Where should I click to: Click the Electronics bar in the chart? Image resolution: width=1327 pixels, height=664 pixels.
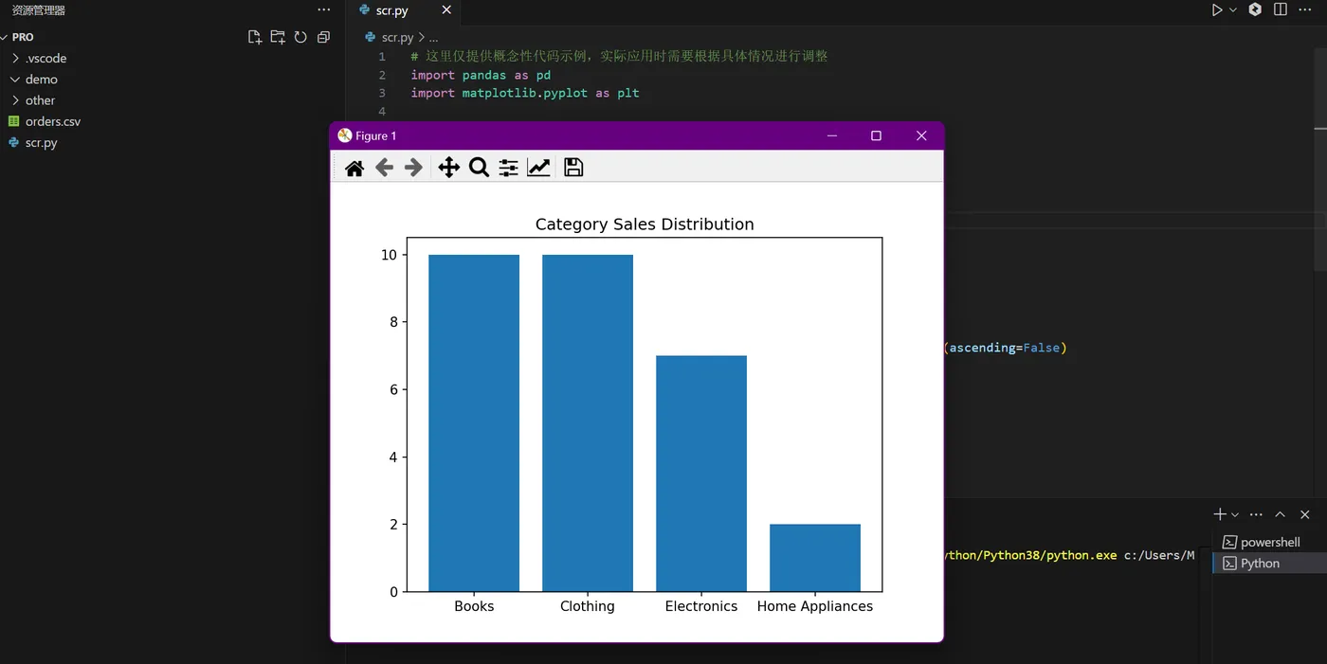tap(701, 474)
